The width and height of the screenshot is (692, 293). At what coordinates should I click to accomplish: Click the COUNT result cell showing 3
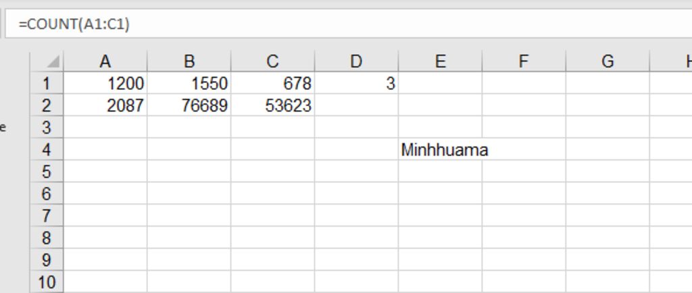[356, 84]
